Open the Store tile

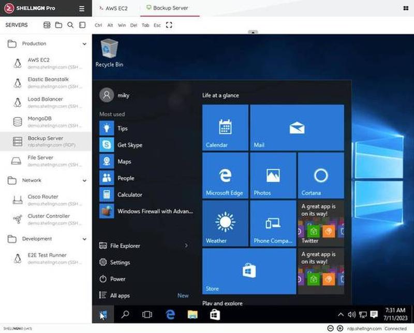pos(249,271)
